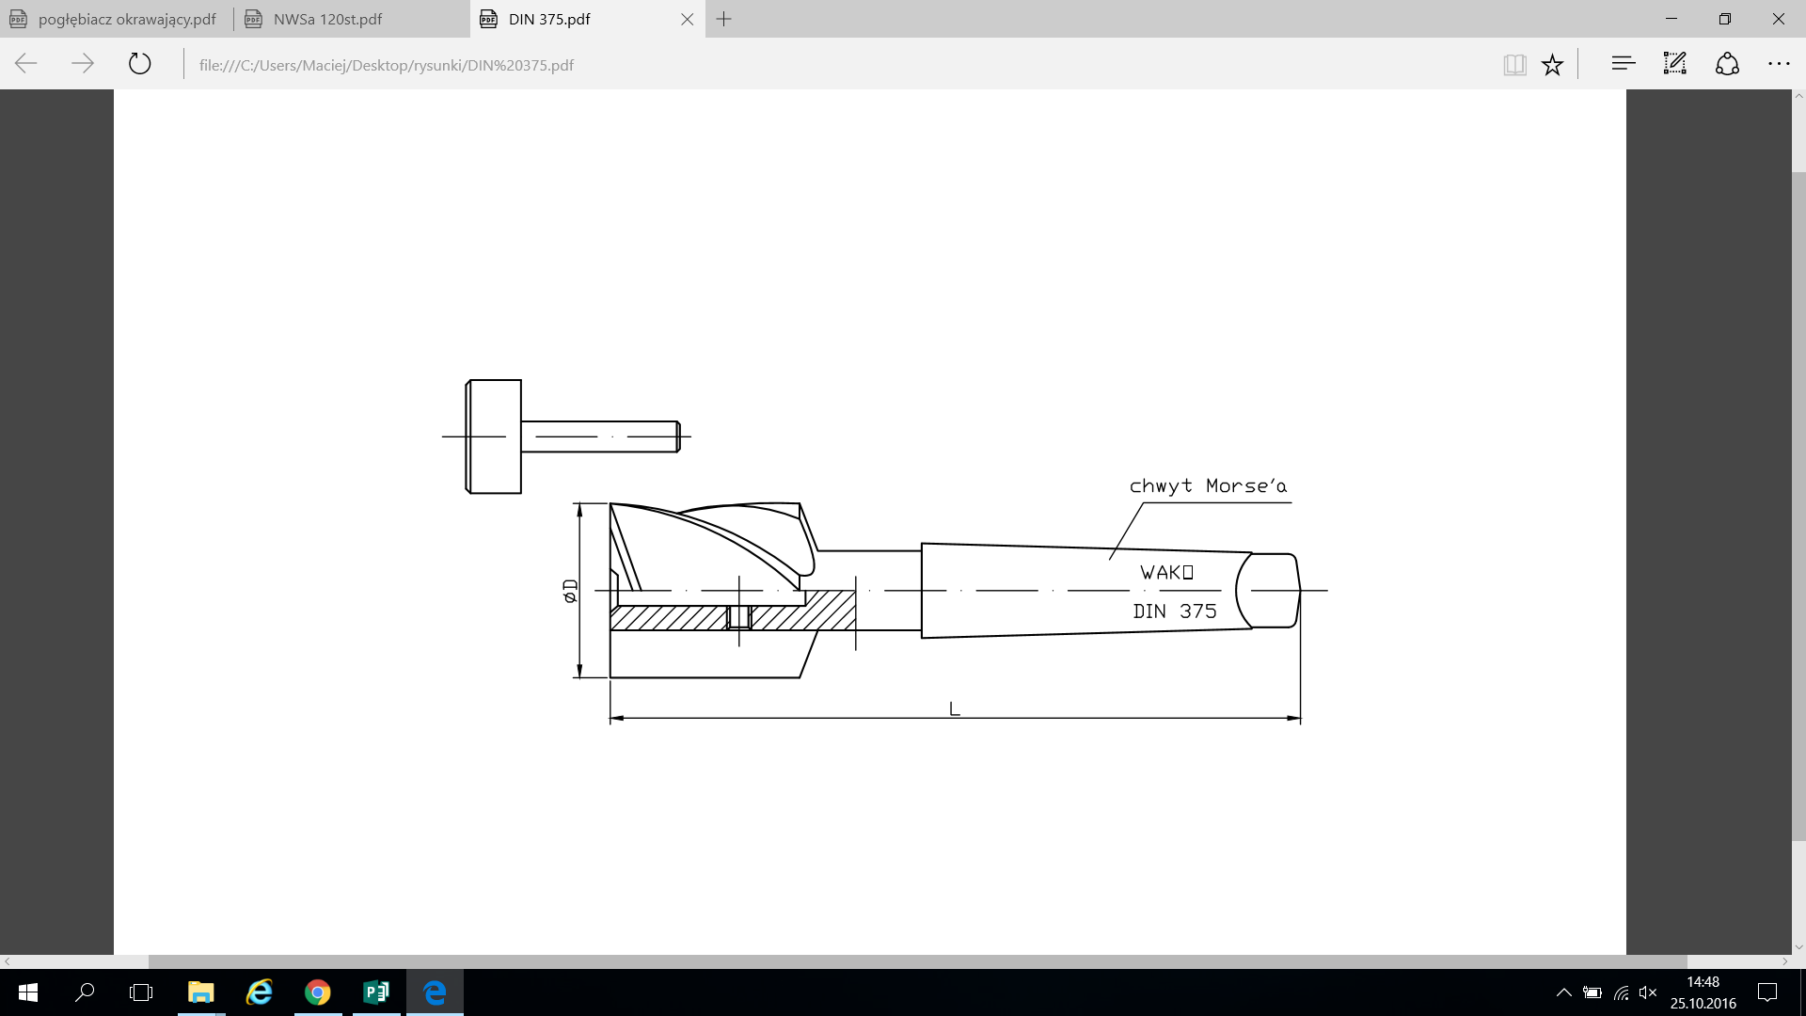Show hidden system tray icons

pos(1563,992)
